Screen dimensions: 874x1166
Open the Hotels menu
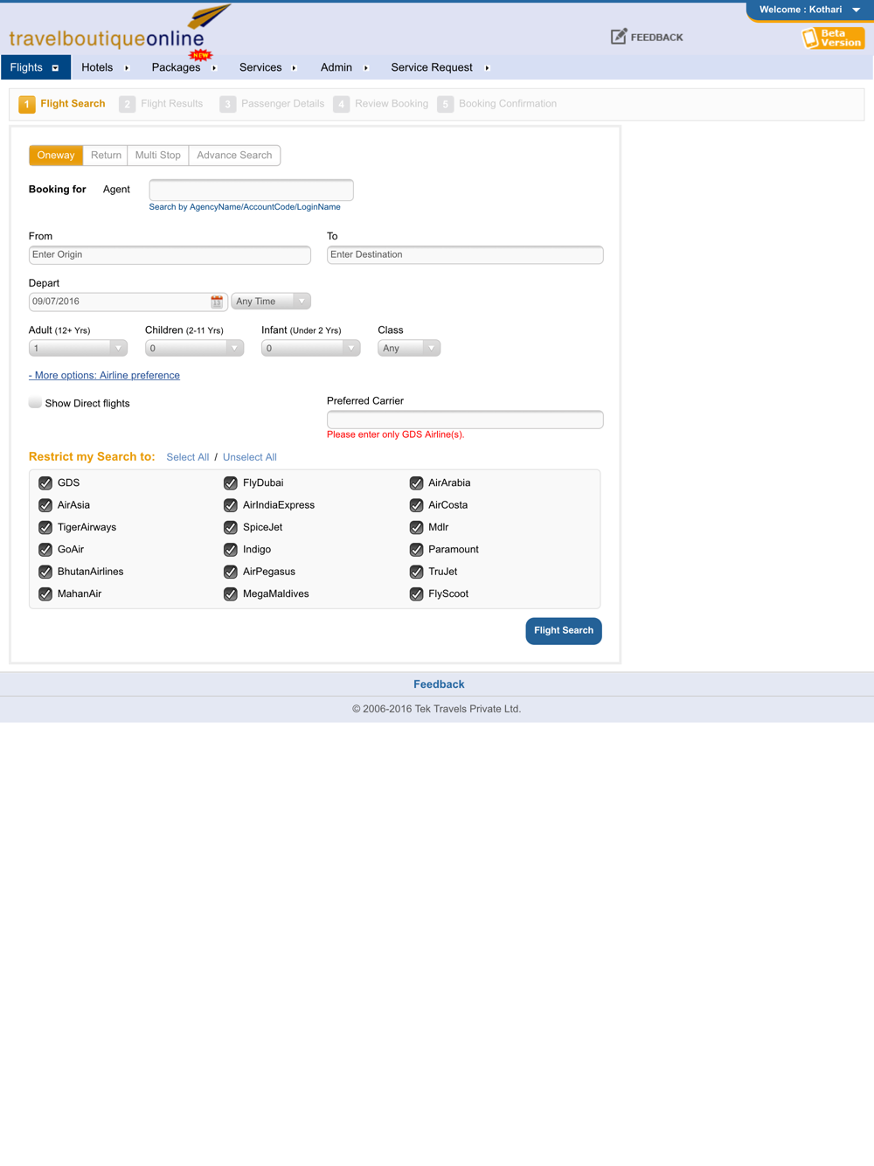click(x=105, y=67)
